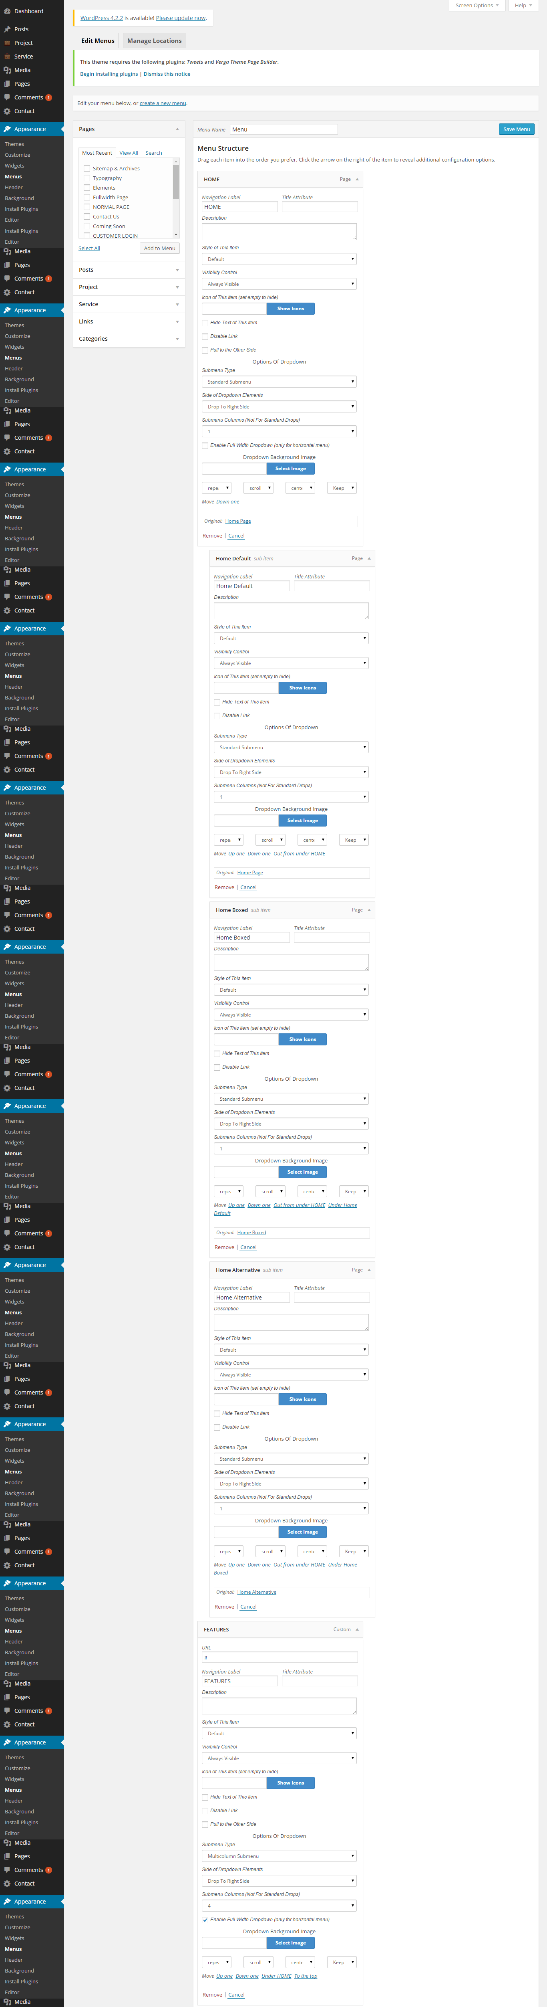
Task: Select the Coming Soon page checkbox
Action: tap(86, 226)
